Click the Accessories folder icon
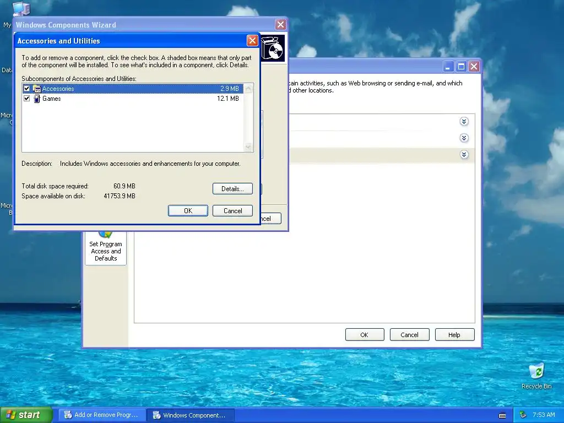 [37, 89]
